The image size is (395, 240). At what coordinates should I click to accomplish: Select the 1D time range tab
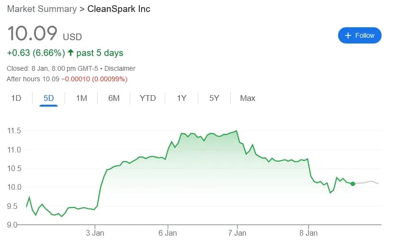point(16,98)
